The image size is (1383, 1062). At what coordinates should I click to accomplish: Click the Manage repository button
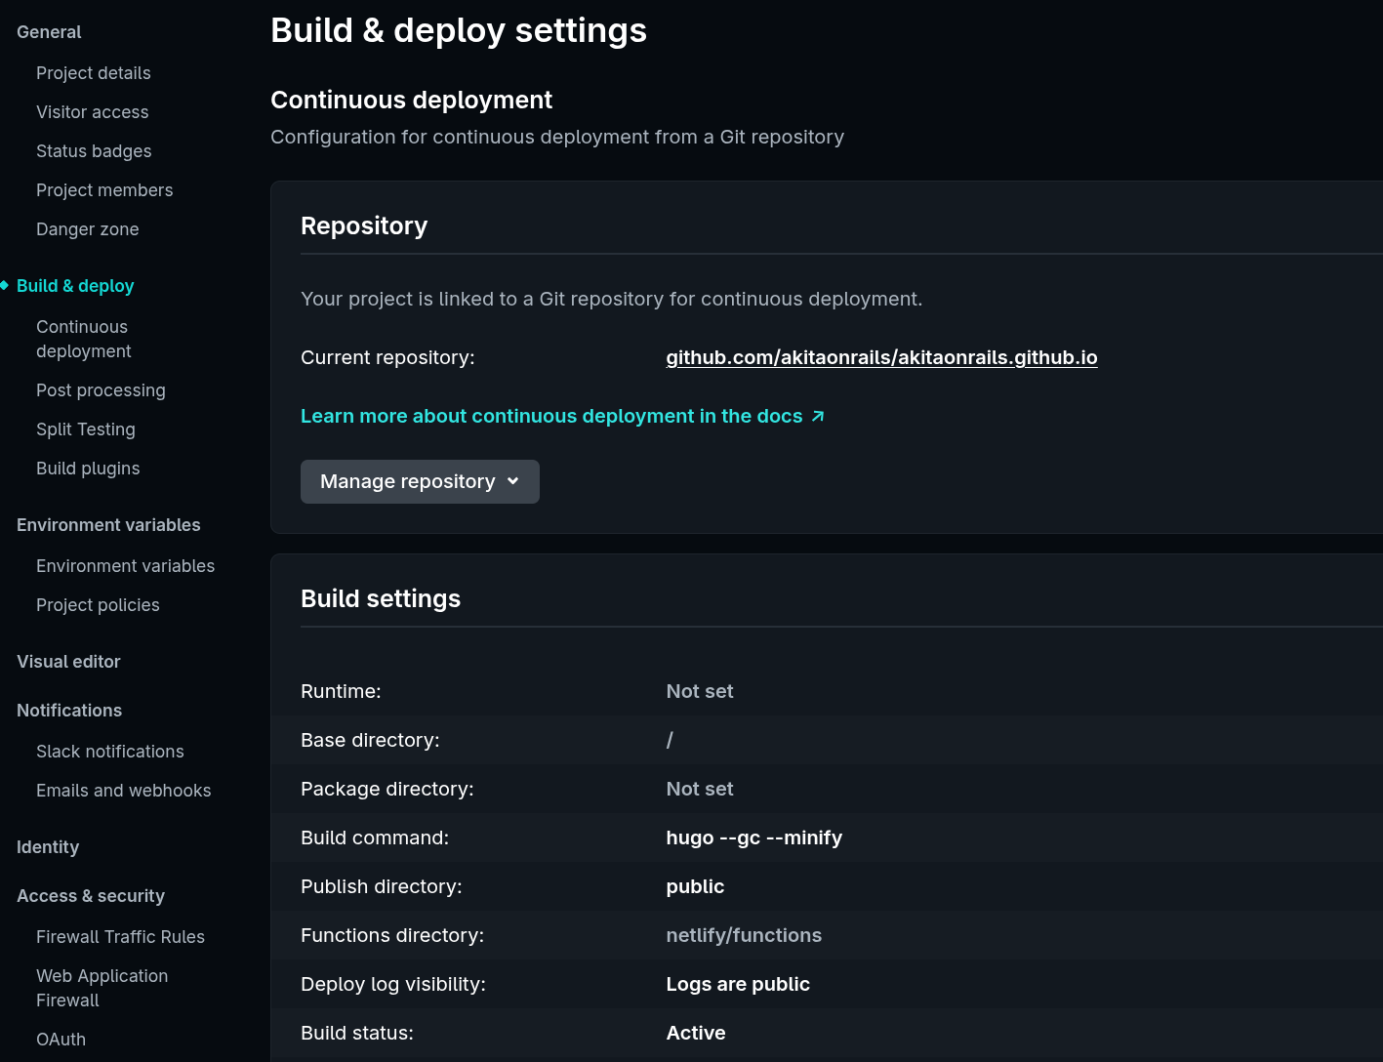[x=420, y=481]
